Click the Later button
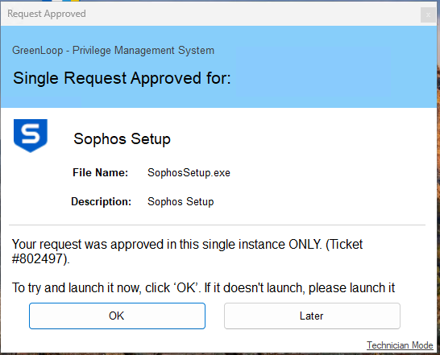Viewport: 440px width, 355px height. (x=312, y=316)
